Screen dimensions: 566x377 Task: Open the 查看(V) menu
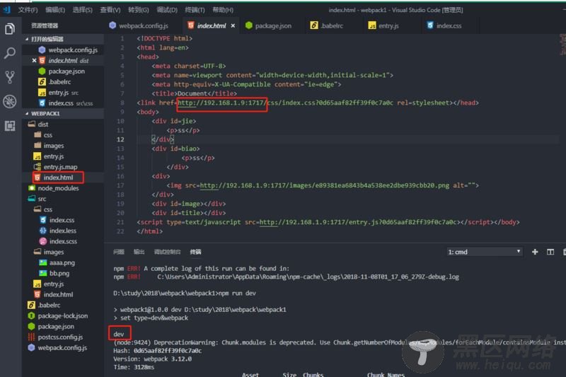click(x=110, y=10)
